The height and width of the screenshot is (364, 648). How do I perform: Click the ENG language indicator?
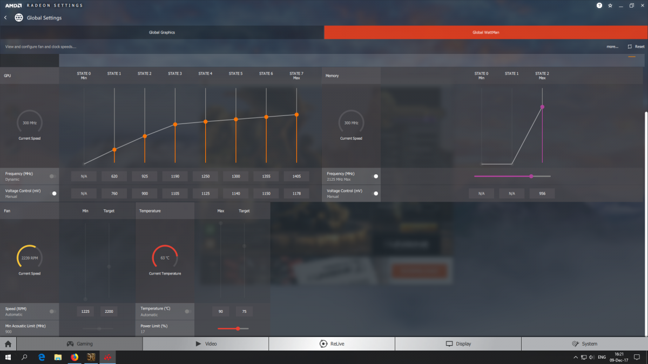pyautogui.click(x=602, y=357)
